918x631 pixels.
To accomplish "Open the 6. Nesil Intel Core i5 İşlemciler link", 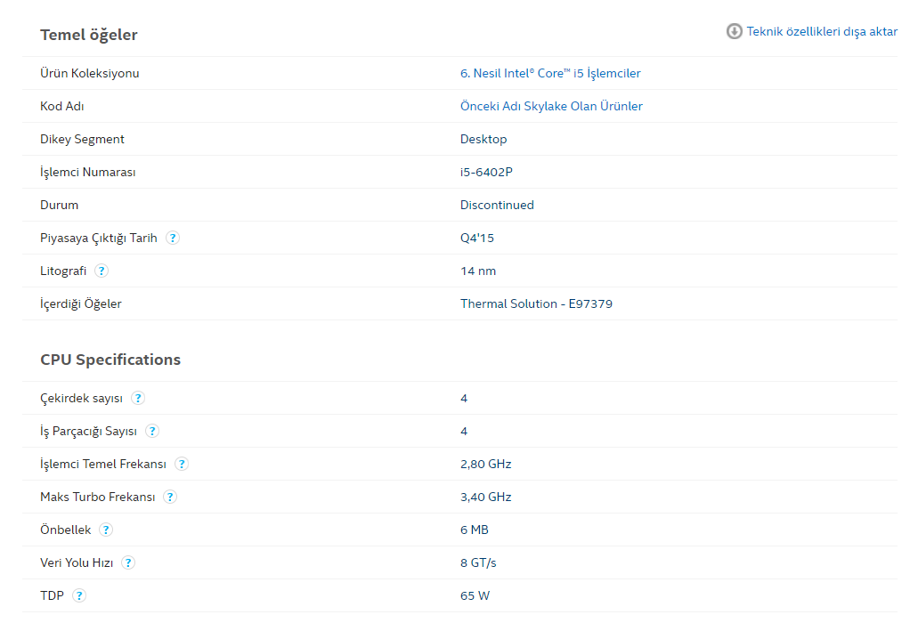I will [550, 73].
